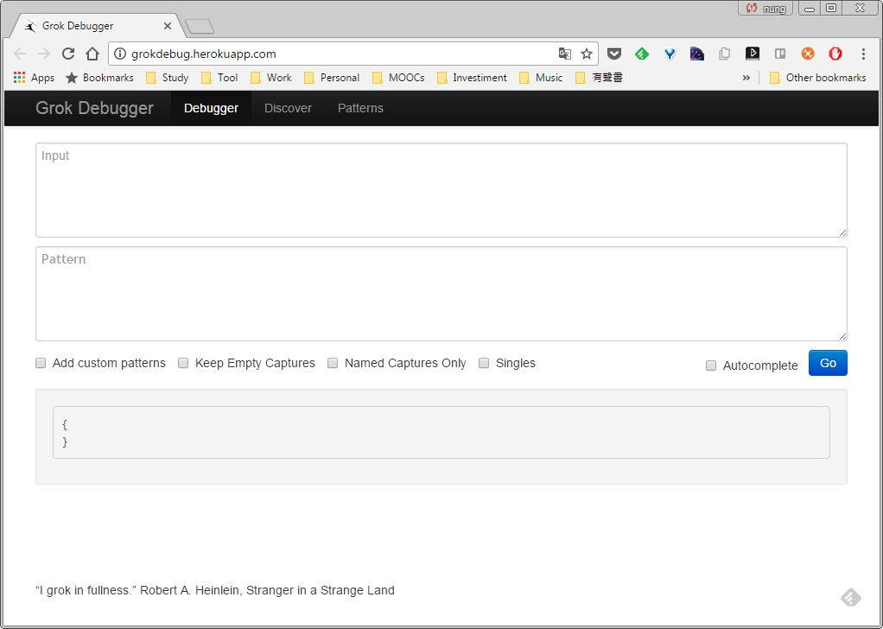Click the orange circle extension icon
Image resolution: width=883 pixels, height=629 pixels.
click(808, 54)
